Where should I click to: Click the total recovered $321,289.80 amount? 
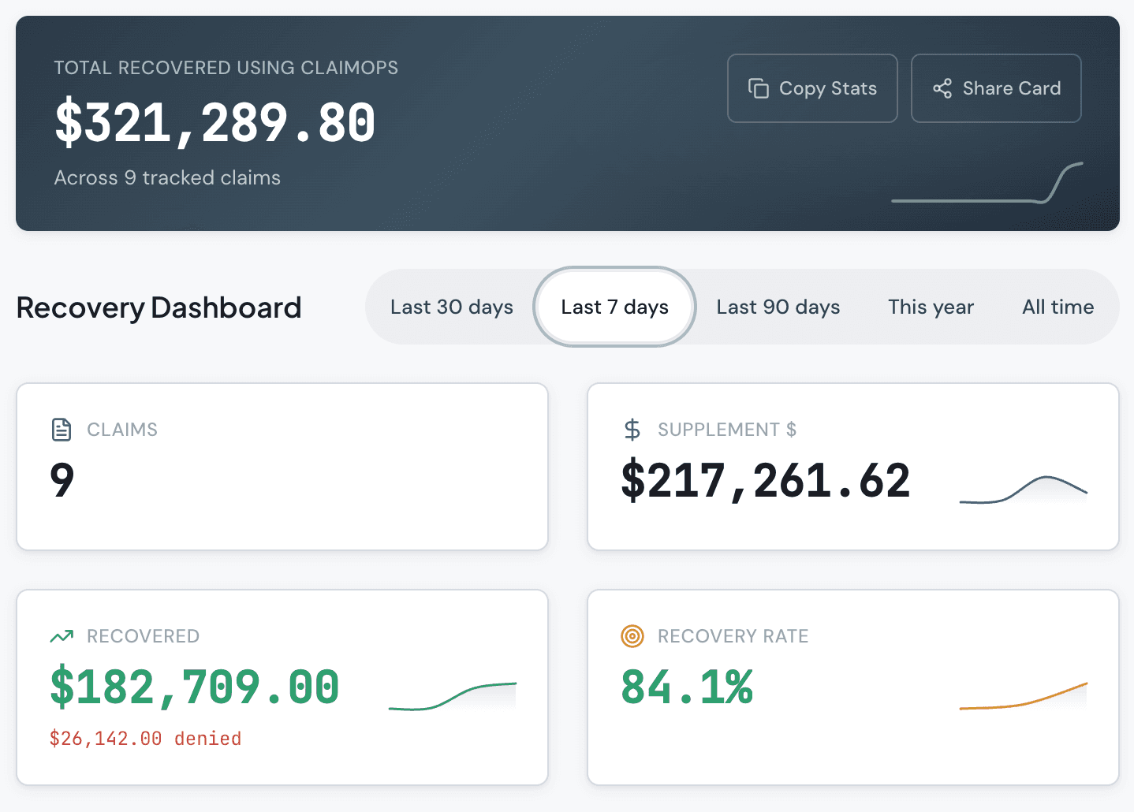214,123
